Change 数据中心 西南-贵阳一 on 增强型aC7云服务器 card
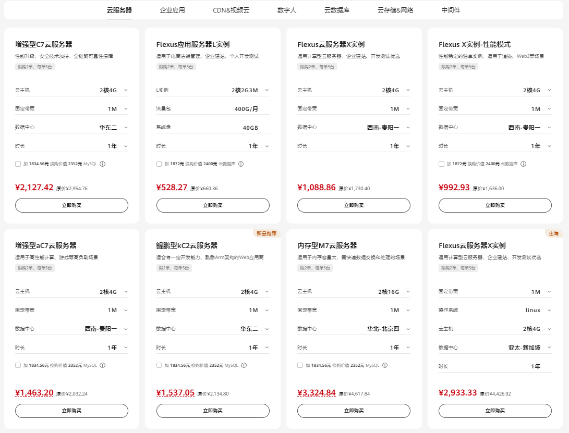The image size is (569, 433). point(71,329)
